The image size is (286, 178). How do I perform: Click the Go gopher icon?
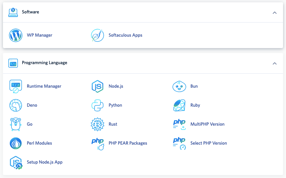click(x=16, y=124)
